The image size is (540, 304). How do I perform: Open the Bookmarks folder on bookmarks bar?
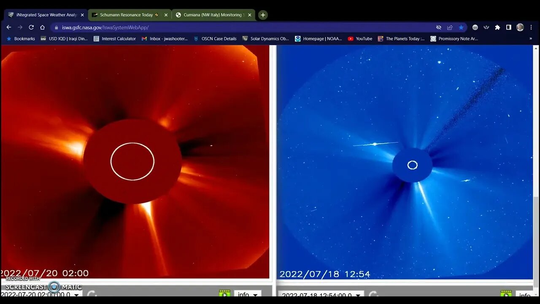click(x=21, y=38)
